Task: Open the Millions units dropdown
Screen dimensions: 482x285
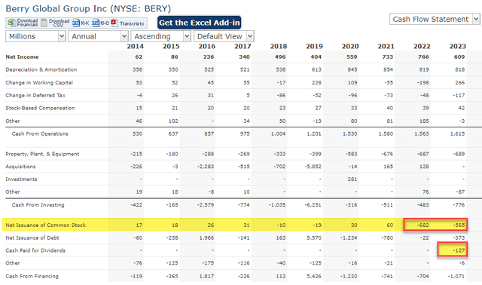Action: tap(35, 36)
